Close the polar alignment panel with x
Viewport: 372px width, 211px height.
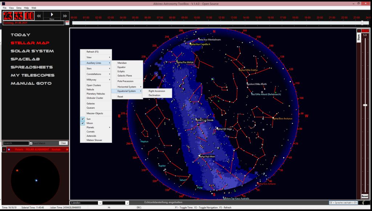pos(4,150)
